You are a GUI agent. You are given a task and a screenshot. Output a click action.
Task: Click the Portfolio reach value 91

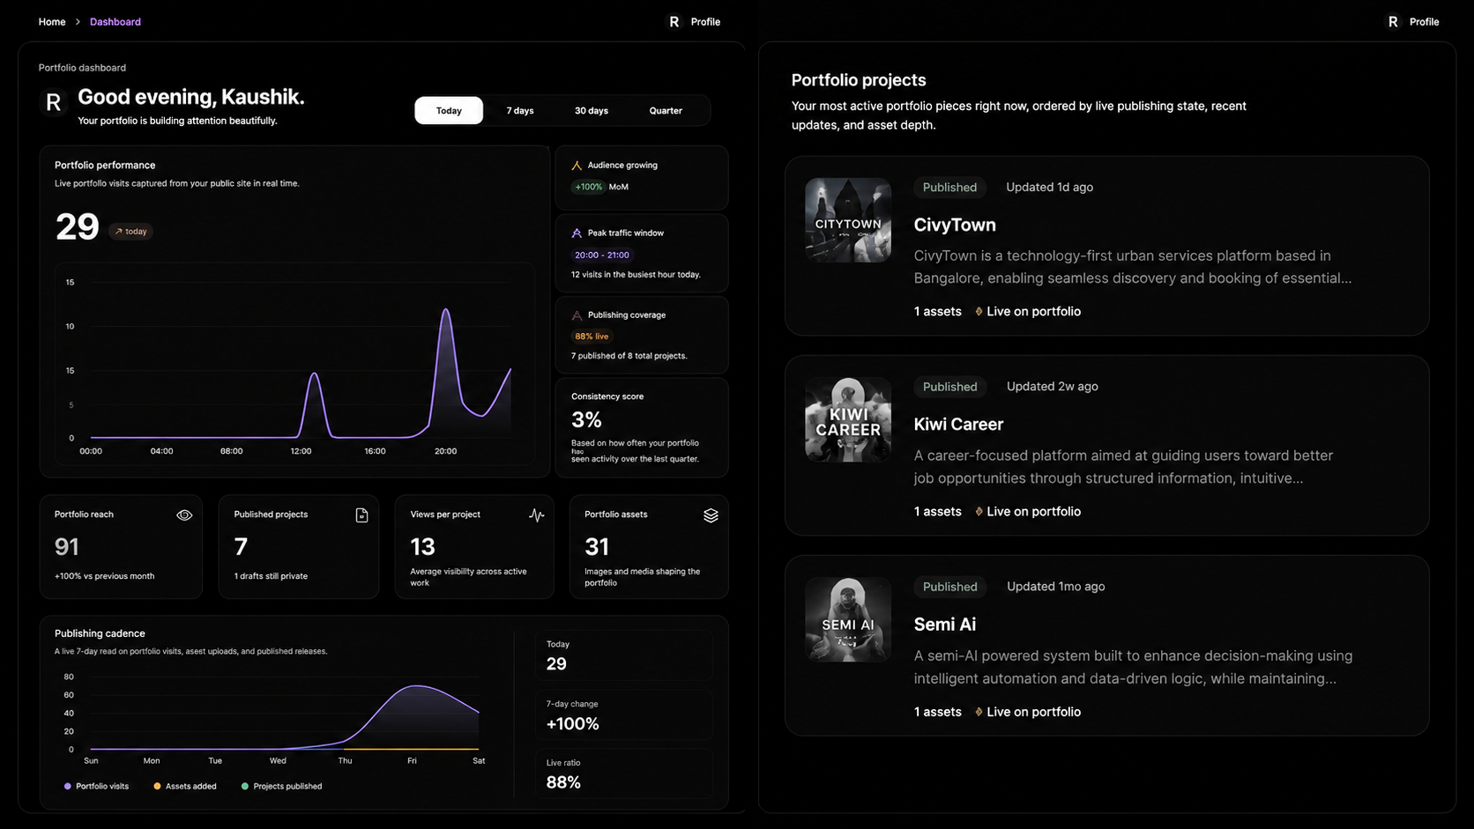67,547
